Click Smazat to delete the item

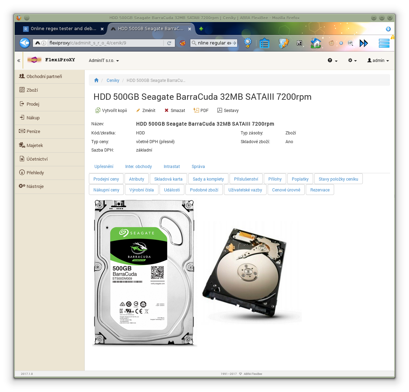[x=175, y=110]
